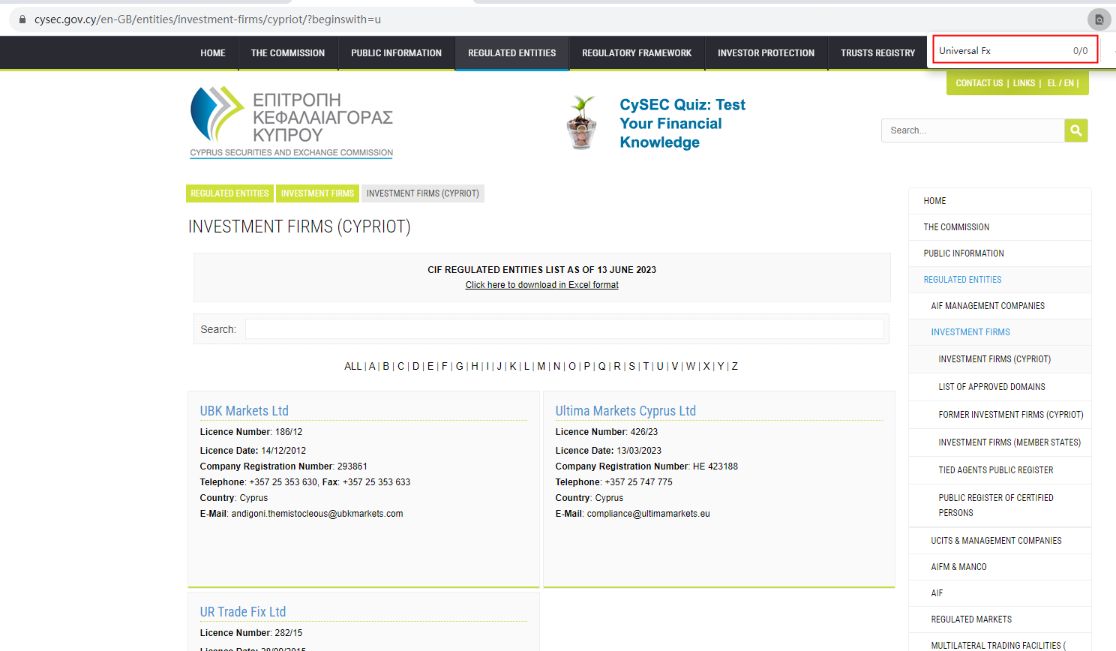Filter firms by letter Z
1116x651 pixels.
[x=734, y=366]
